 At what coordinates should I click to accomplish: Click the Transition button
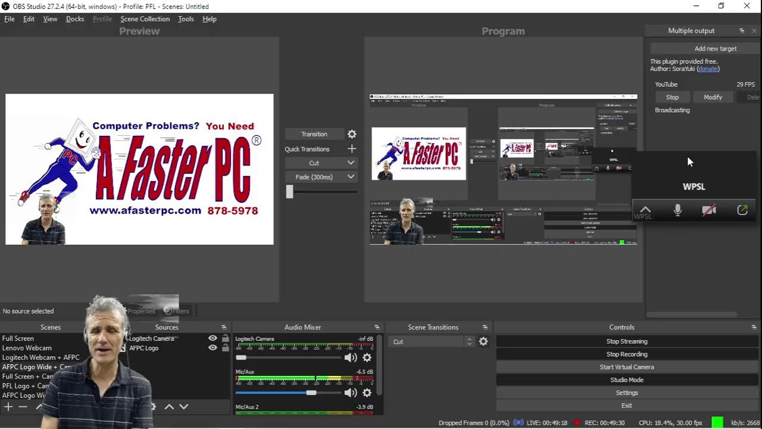click(x=314, y=134)
